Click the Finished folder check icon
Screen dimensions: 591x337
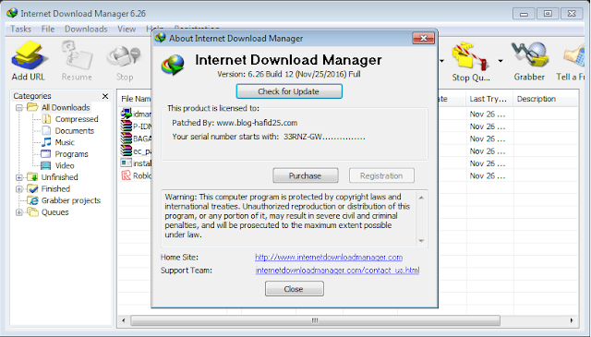pos(33,189)
